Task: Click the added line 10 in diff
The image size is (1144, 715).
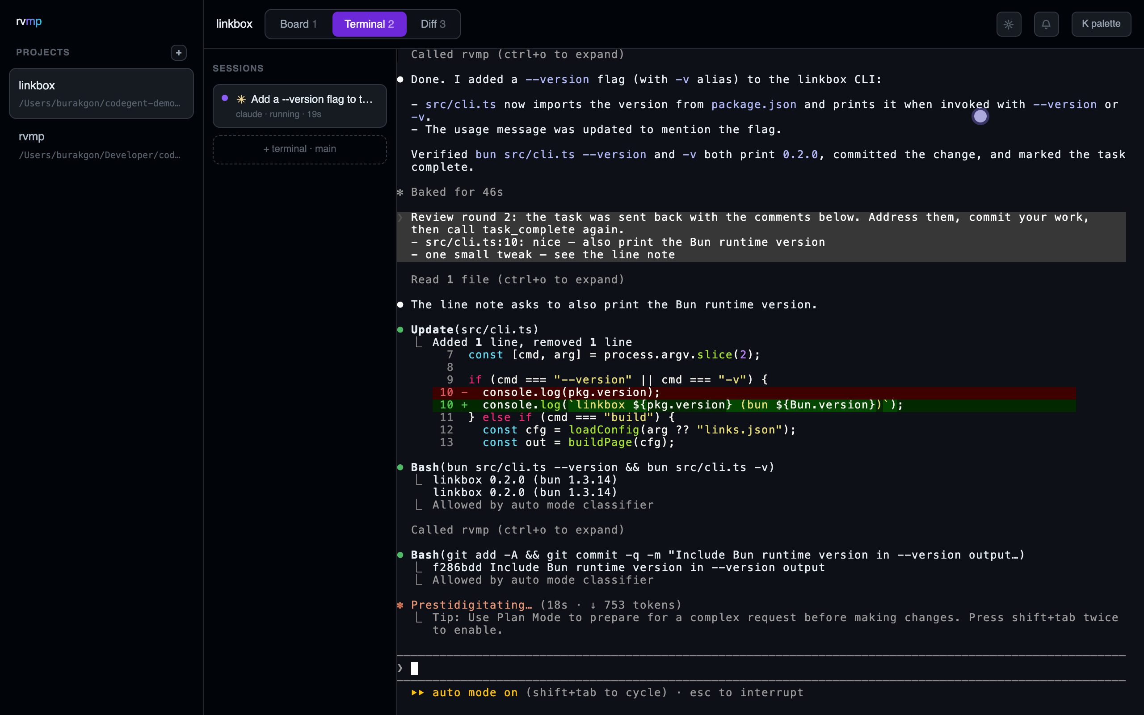Action: click(x=753, y=405)
